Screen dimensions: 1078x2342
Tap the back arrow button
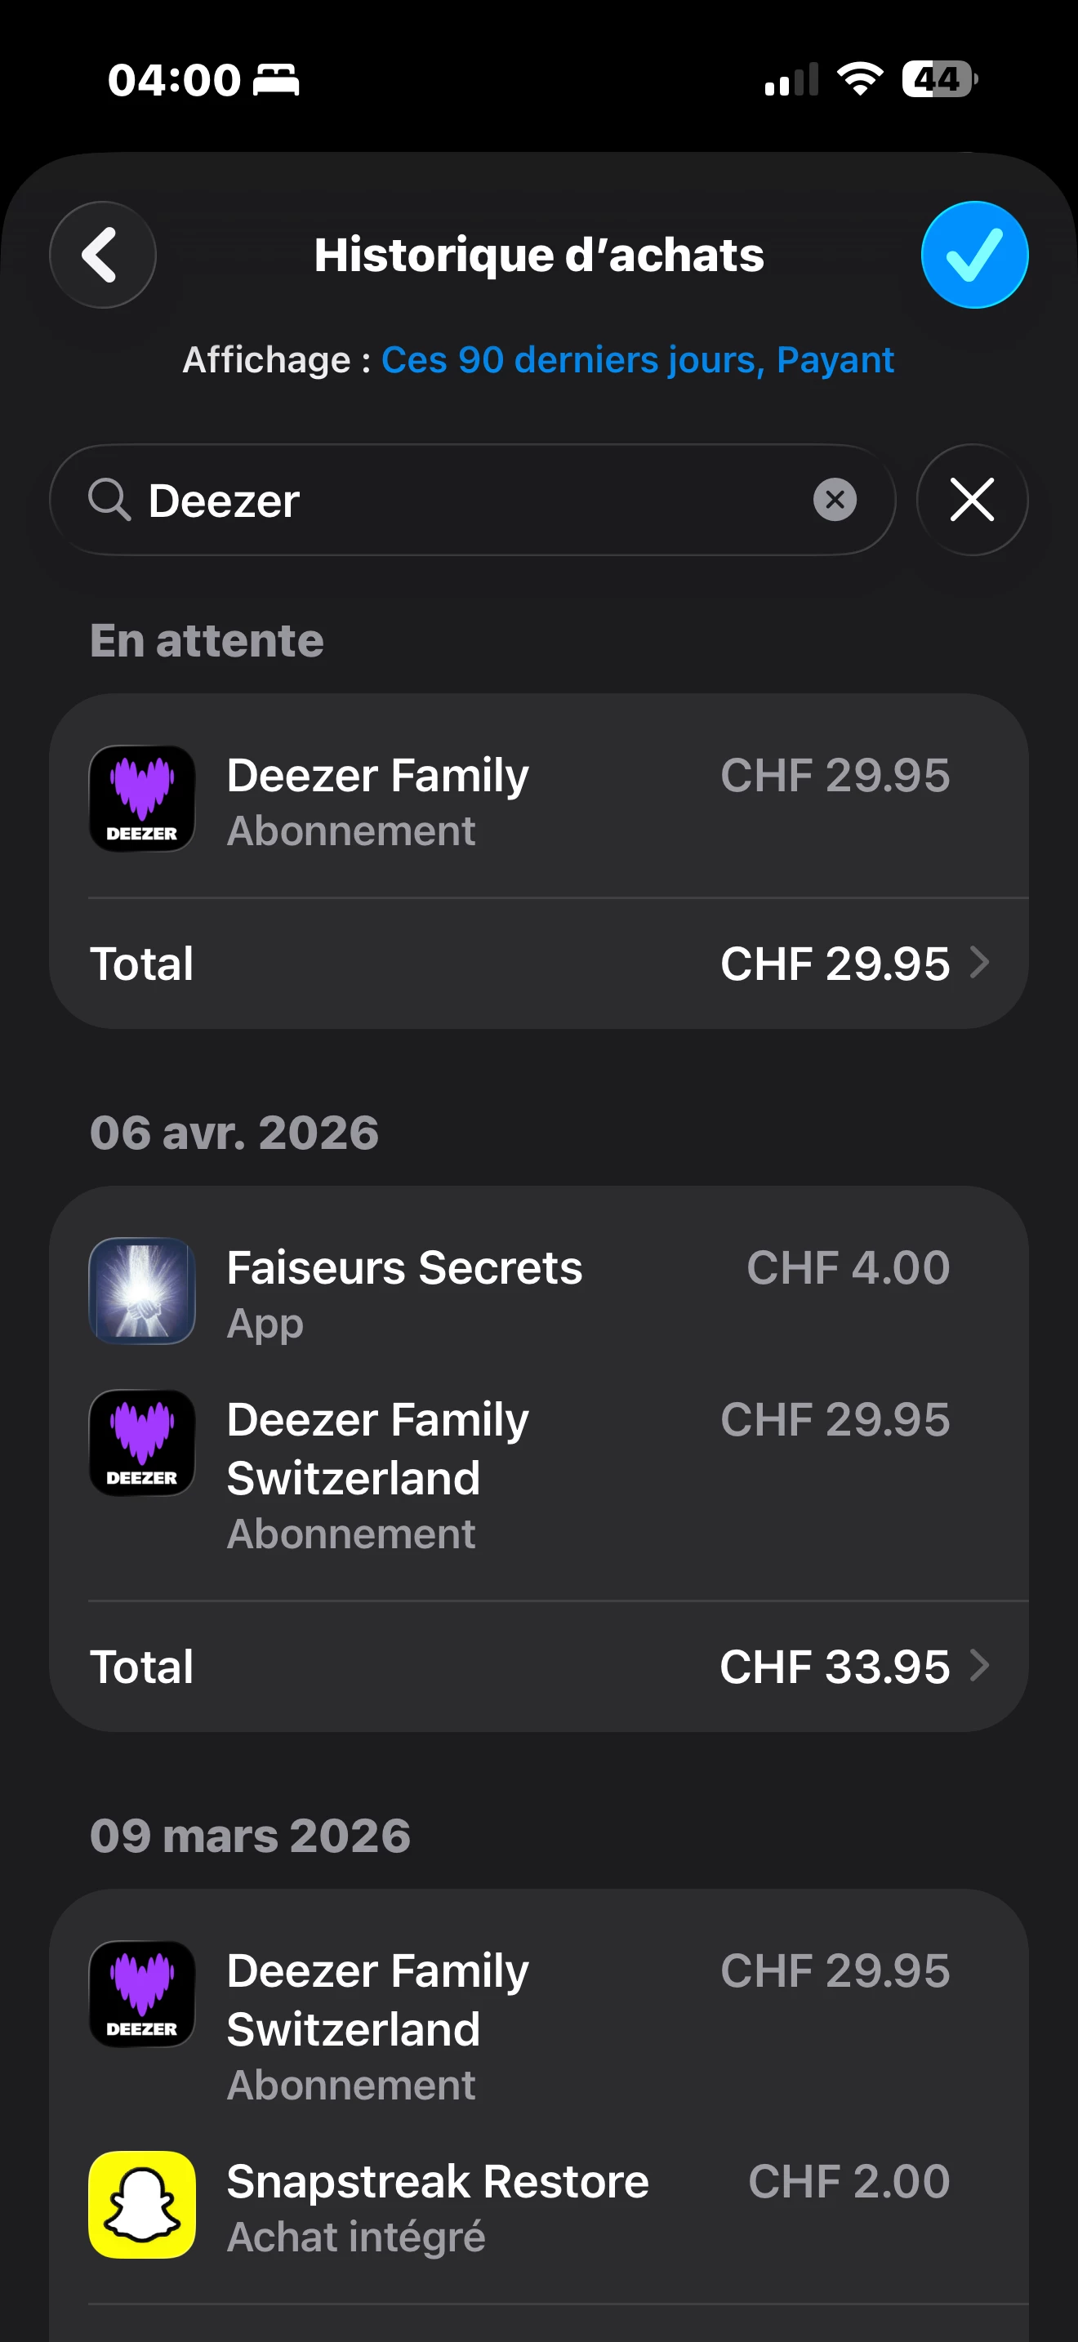point(102,255)
